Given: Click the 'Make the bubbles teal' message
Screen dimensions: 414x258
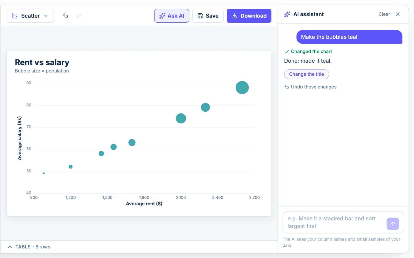Looking at the screenshot, I should (x=349, y=37).
